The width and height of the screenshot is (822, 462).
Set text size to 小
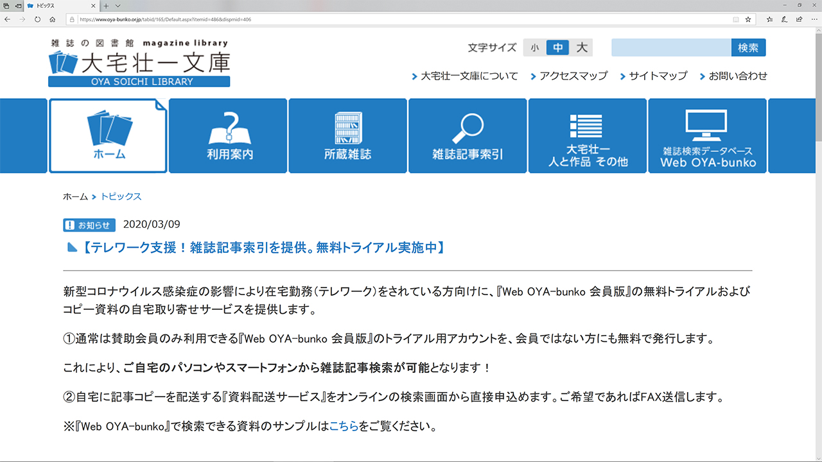(534, 47)
